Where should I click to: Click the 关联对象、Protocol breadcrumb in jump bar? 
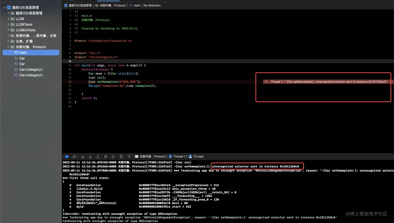click(x=110, y=5)
